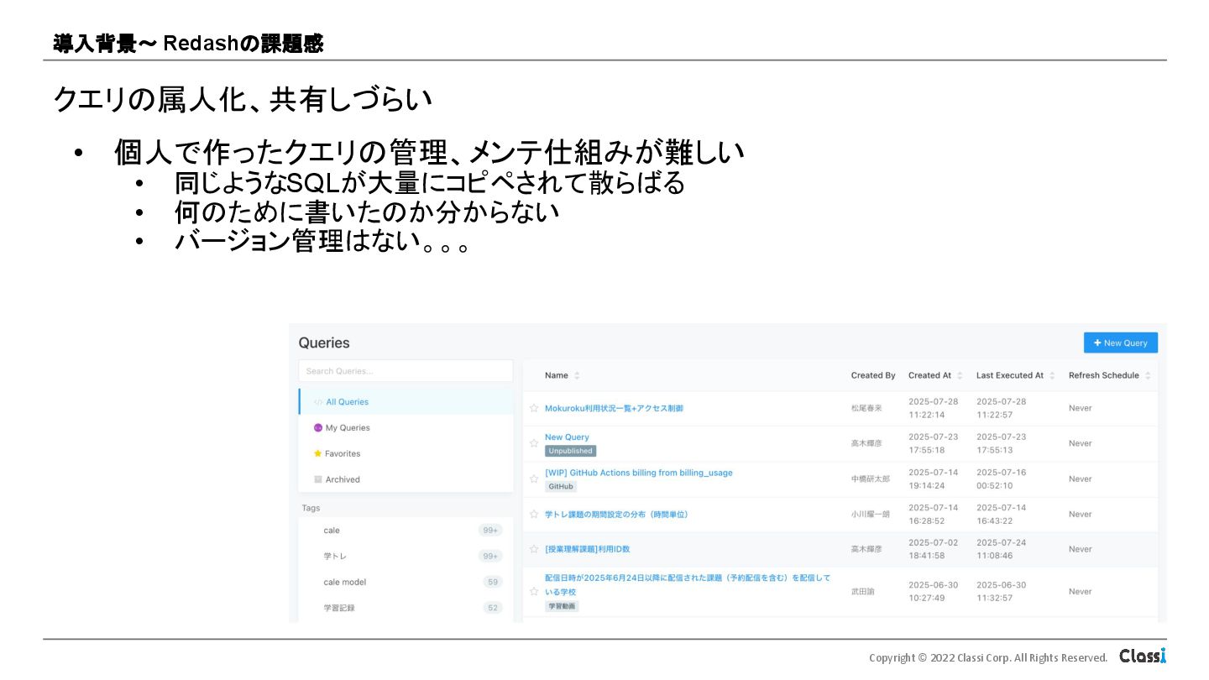Open [WIP] GitHub Actions billing from billing_usage
1209x680 pixels.
tap(638, 473)
